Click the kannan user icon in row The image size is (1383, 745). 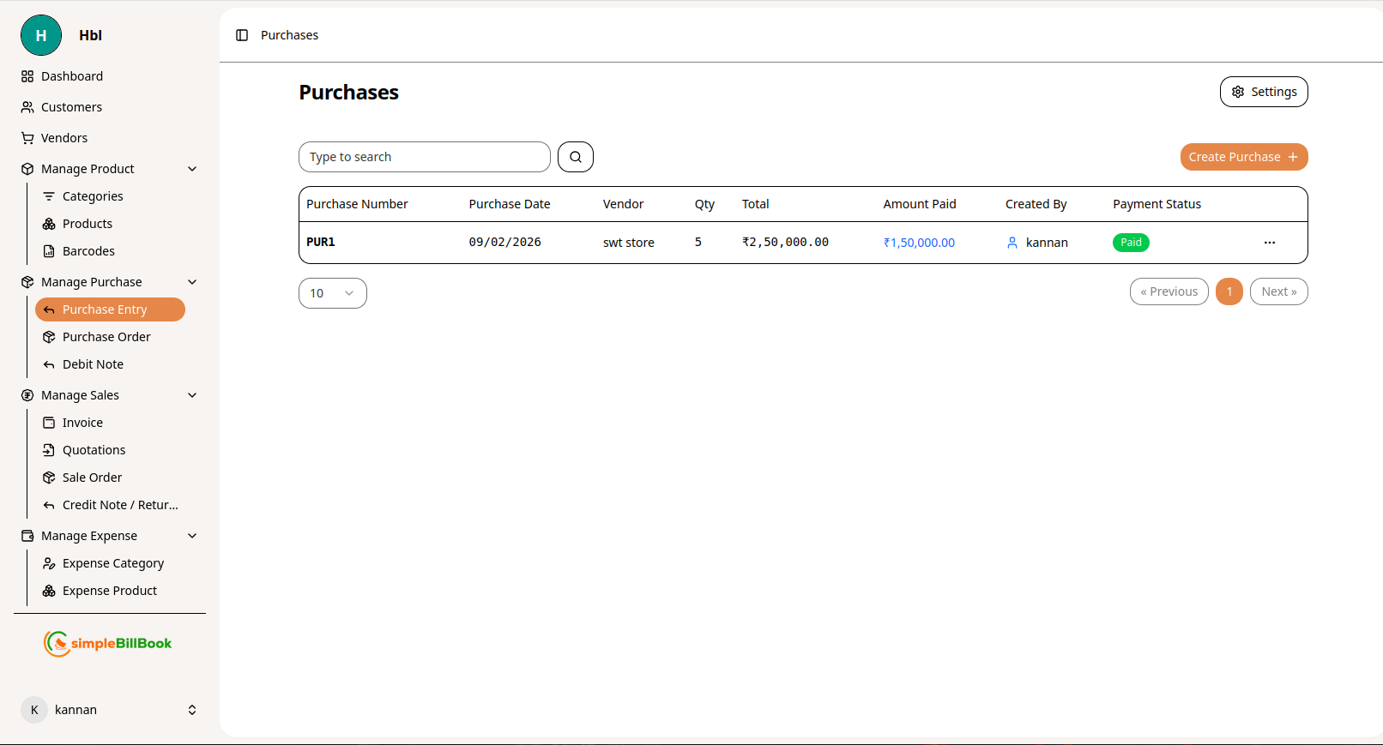click(1012, 243)
